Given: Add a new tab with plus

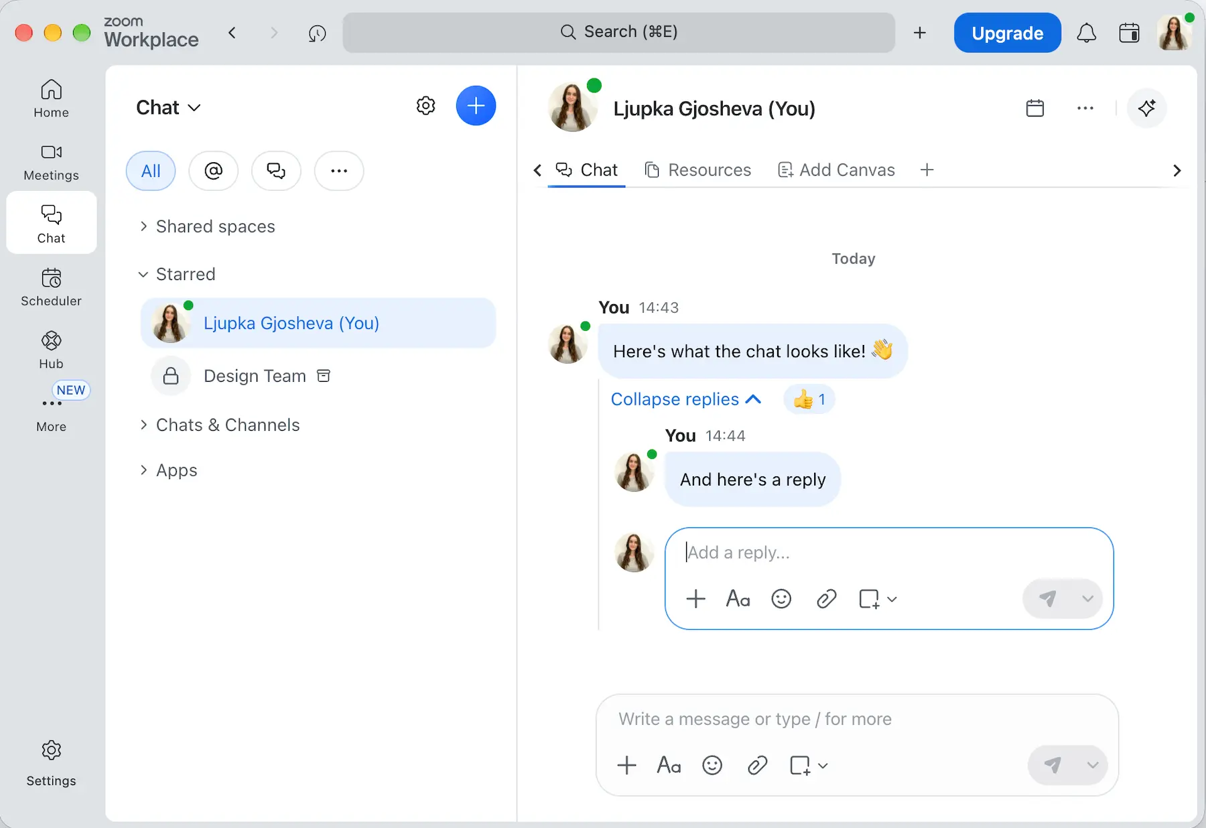Looking at the screenshot, I should [927, 170].
